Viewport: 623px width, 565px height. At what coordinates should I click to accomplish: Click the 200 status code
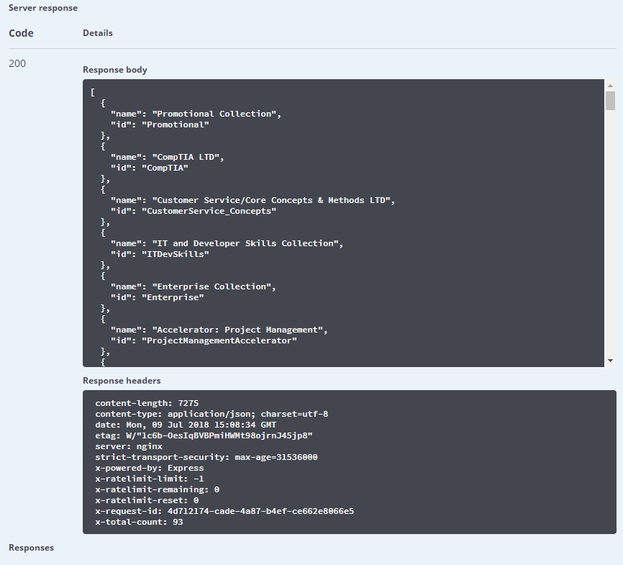pyautogui.click(x=17, y=63)
